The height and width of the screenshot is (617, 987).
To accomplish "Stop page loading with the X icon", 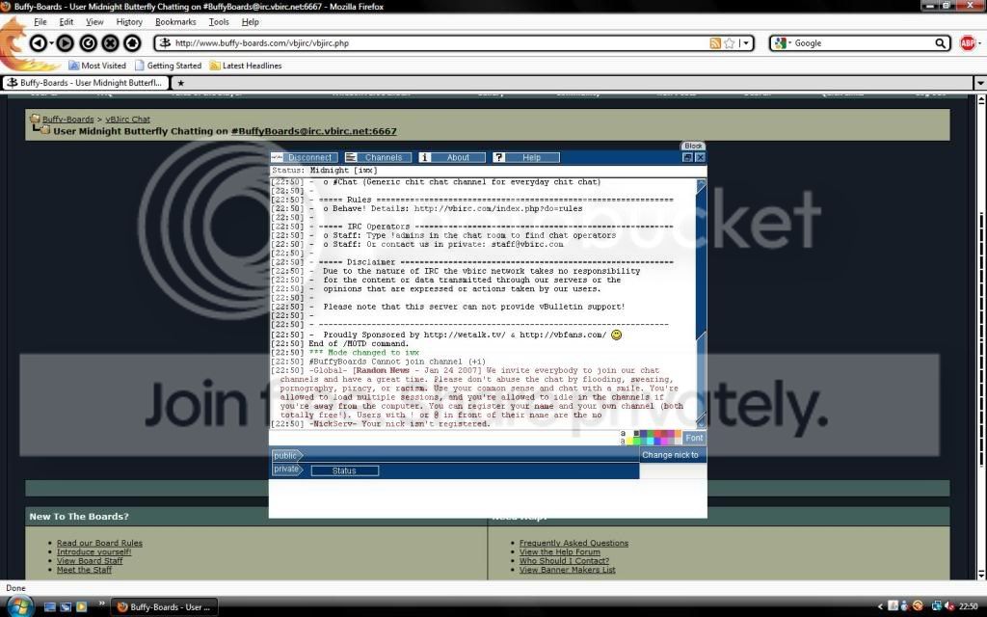I will (110, 42).
